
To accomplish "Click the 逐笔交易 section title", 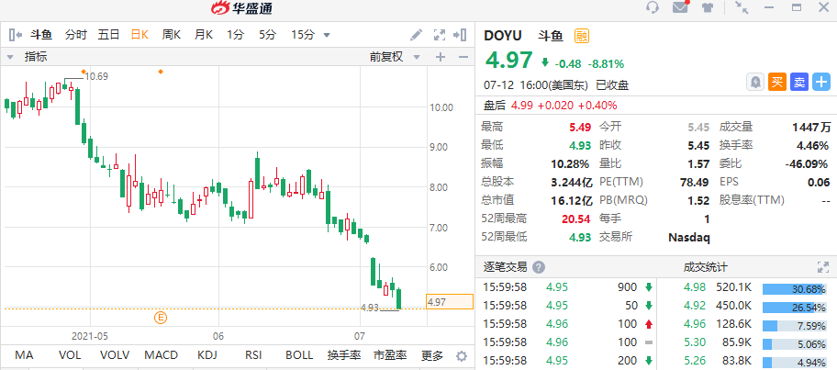I will tap(506, 267).
